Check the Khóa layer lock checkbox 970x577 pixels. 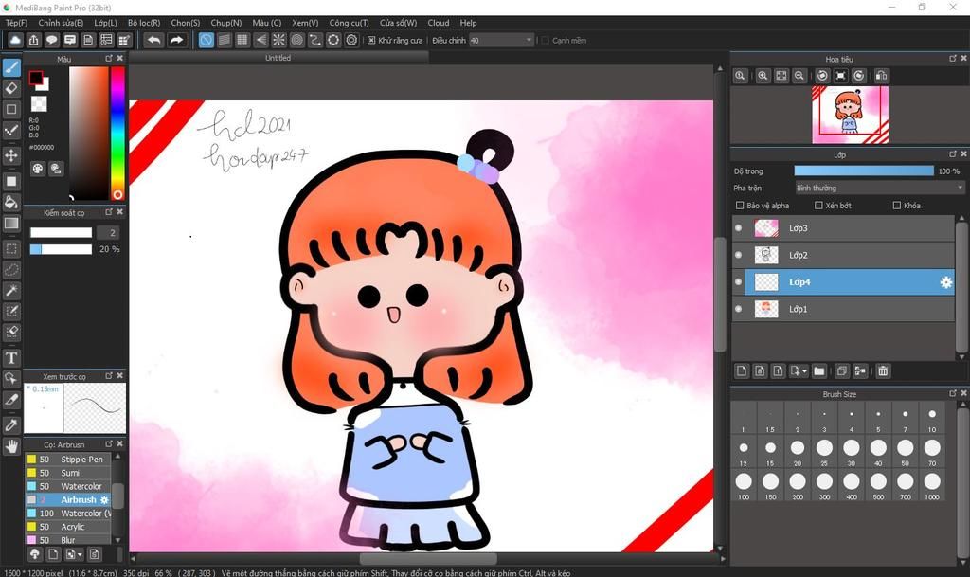point(896,206)
